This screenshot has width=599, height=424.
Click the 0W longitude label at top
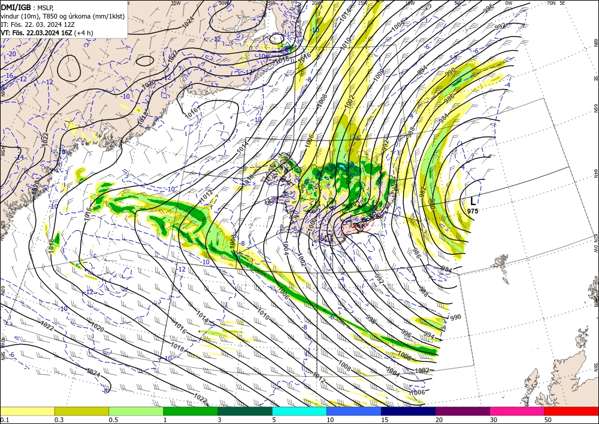[x=509, y=2]
